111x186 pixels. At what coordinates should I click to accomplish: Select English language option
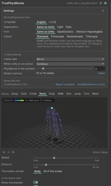tap(41, 22)
